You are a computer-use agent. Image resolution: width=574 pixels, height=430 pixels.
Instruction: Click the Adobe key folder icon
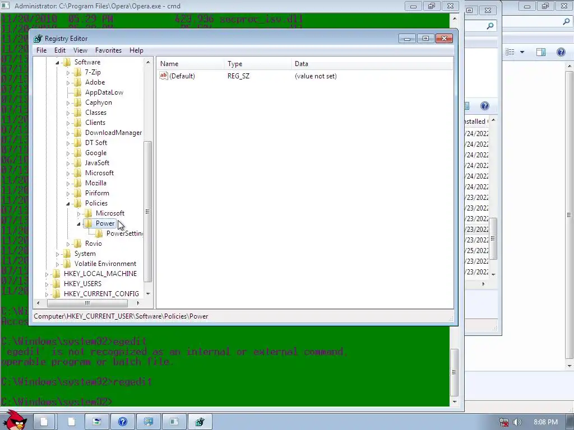(77, 82)
